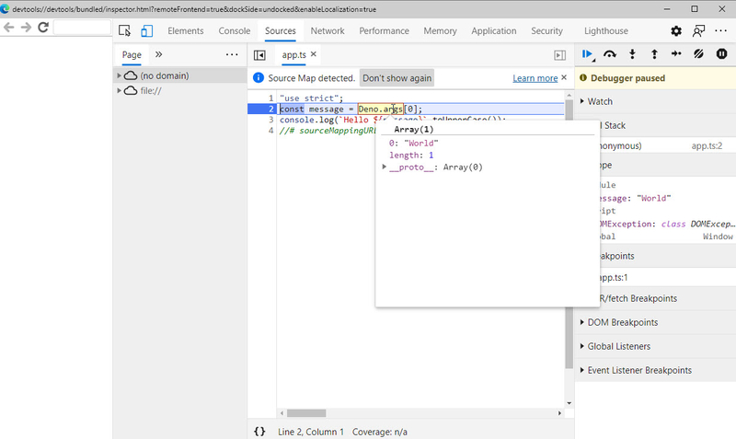Open the Console tab
This screenshot has width=736, height=439.
coord(234,30)
